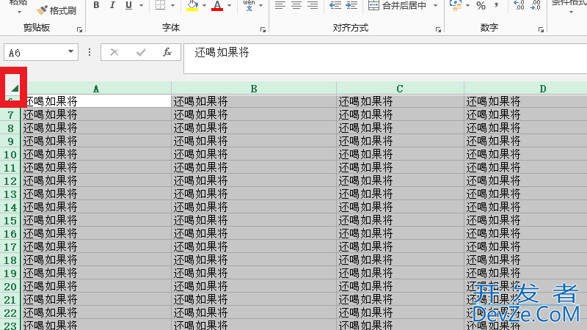Click cell A17 in the spreadsheet
Image resolution: width=587 pixels, height=330 pixels.
pyautogui.click(x=96, y=246)
